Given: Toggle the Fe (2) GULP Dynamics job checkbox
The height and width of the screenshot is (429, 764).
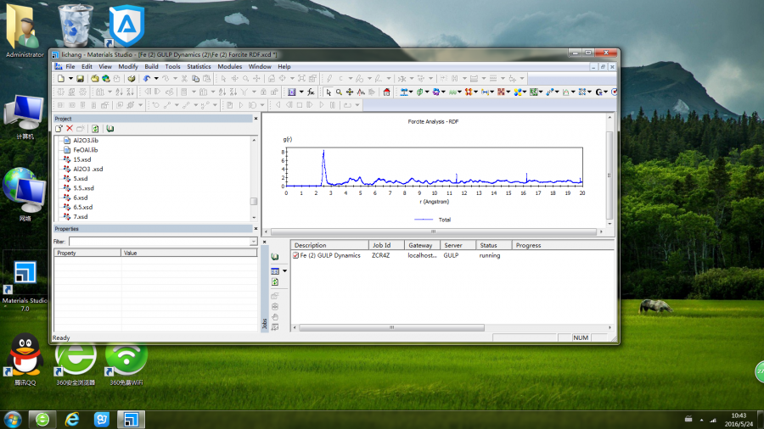Looking at the screenshot, I should (295, 255).
